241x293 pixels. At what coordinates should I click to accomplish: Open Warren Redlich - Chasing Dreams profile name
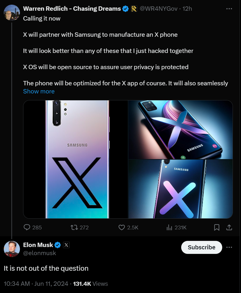[72, 9]
